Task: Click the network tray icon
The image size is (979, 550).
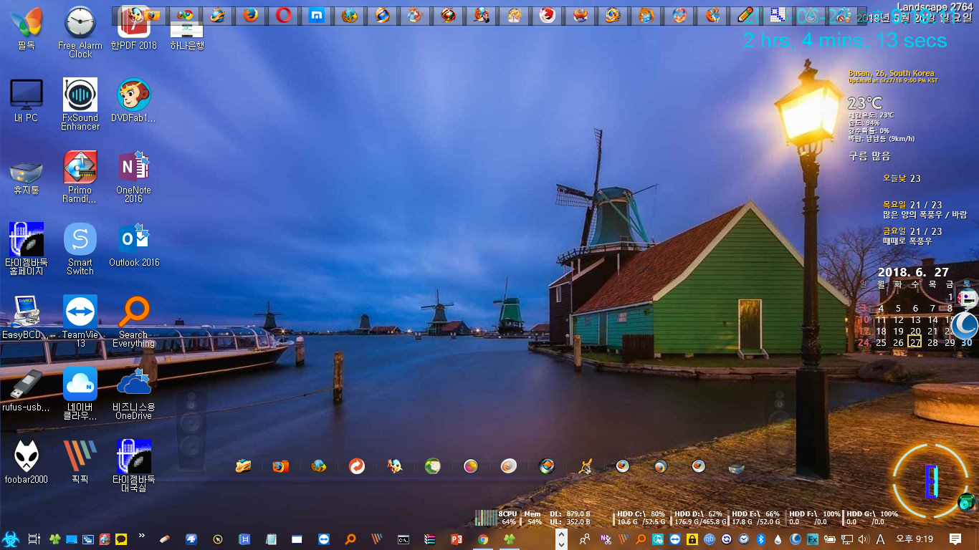Action: pyautogui.click(x=846, y=539)
